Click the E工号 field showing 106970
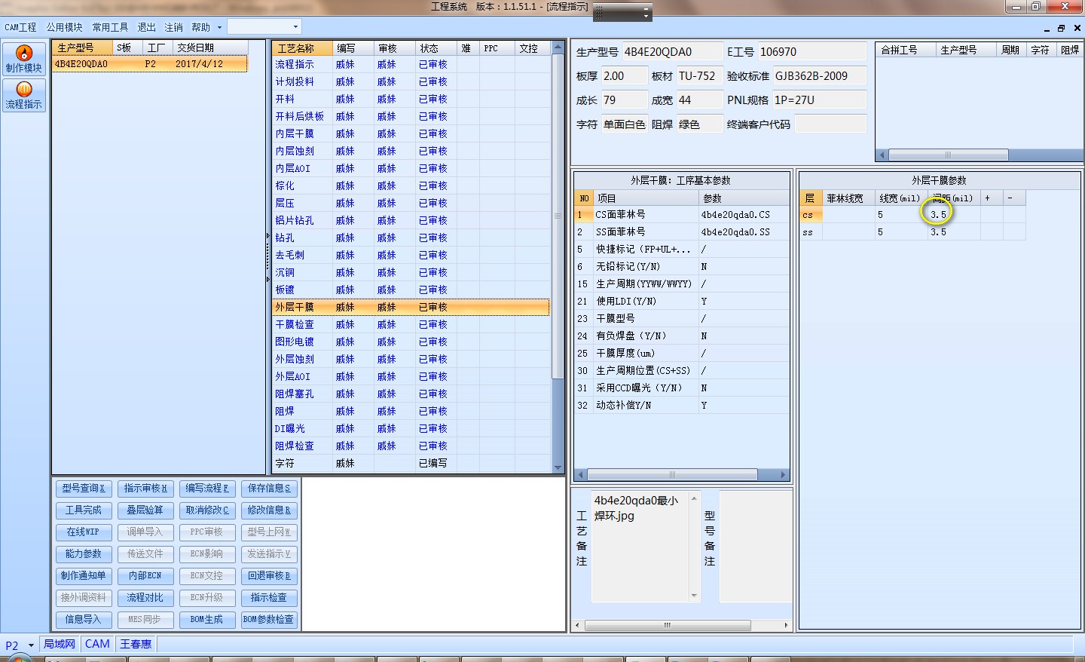The image size is (1085, 662). coord(812,52)
